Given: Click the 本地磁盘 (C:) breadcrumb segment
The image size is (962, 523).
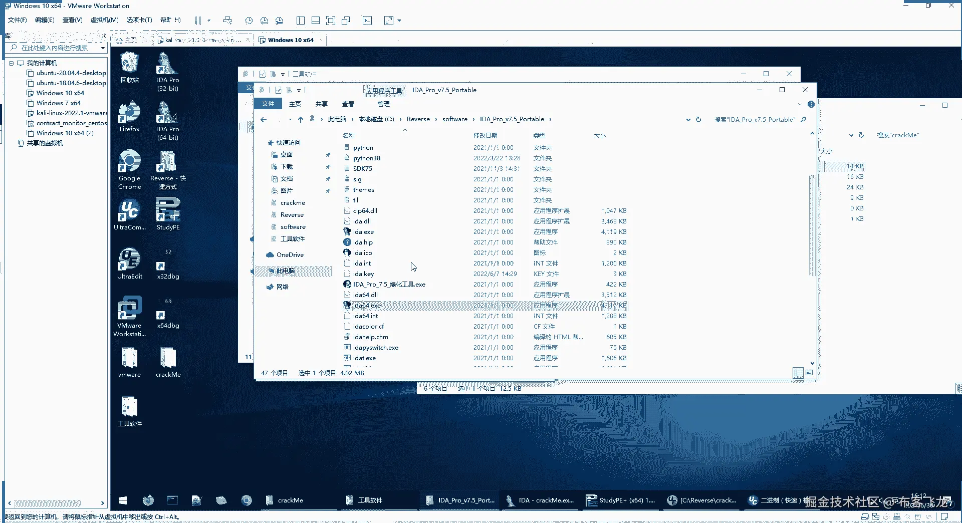Looking at the screenshot, I should pyautogui.click(x=376, y=119).
